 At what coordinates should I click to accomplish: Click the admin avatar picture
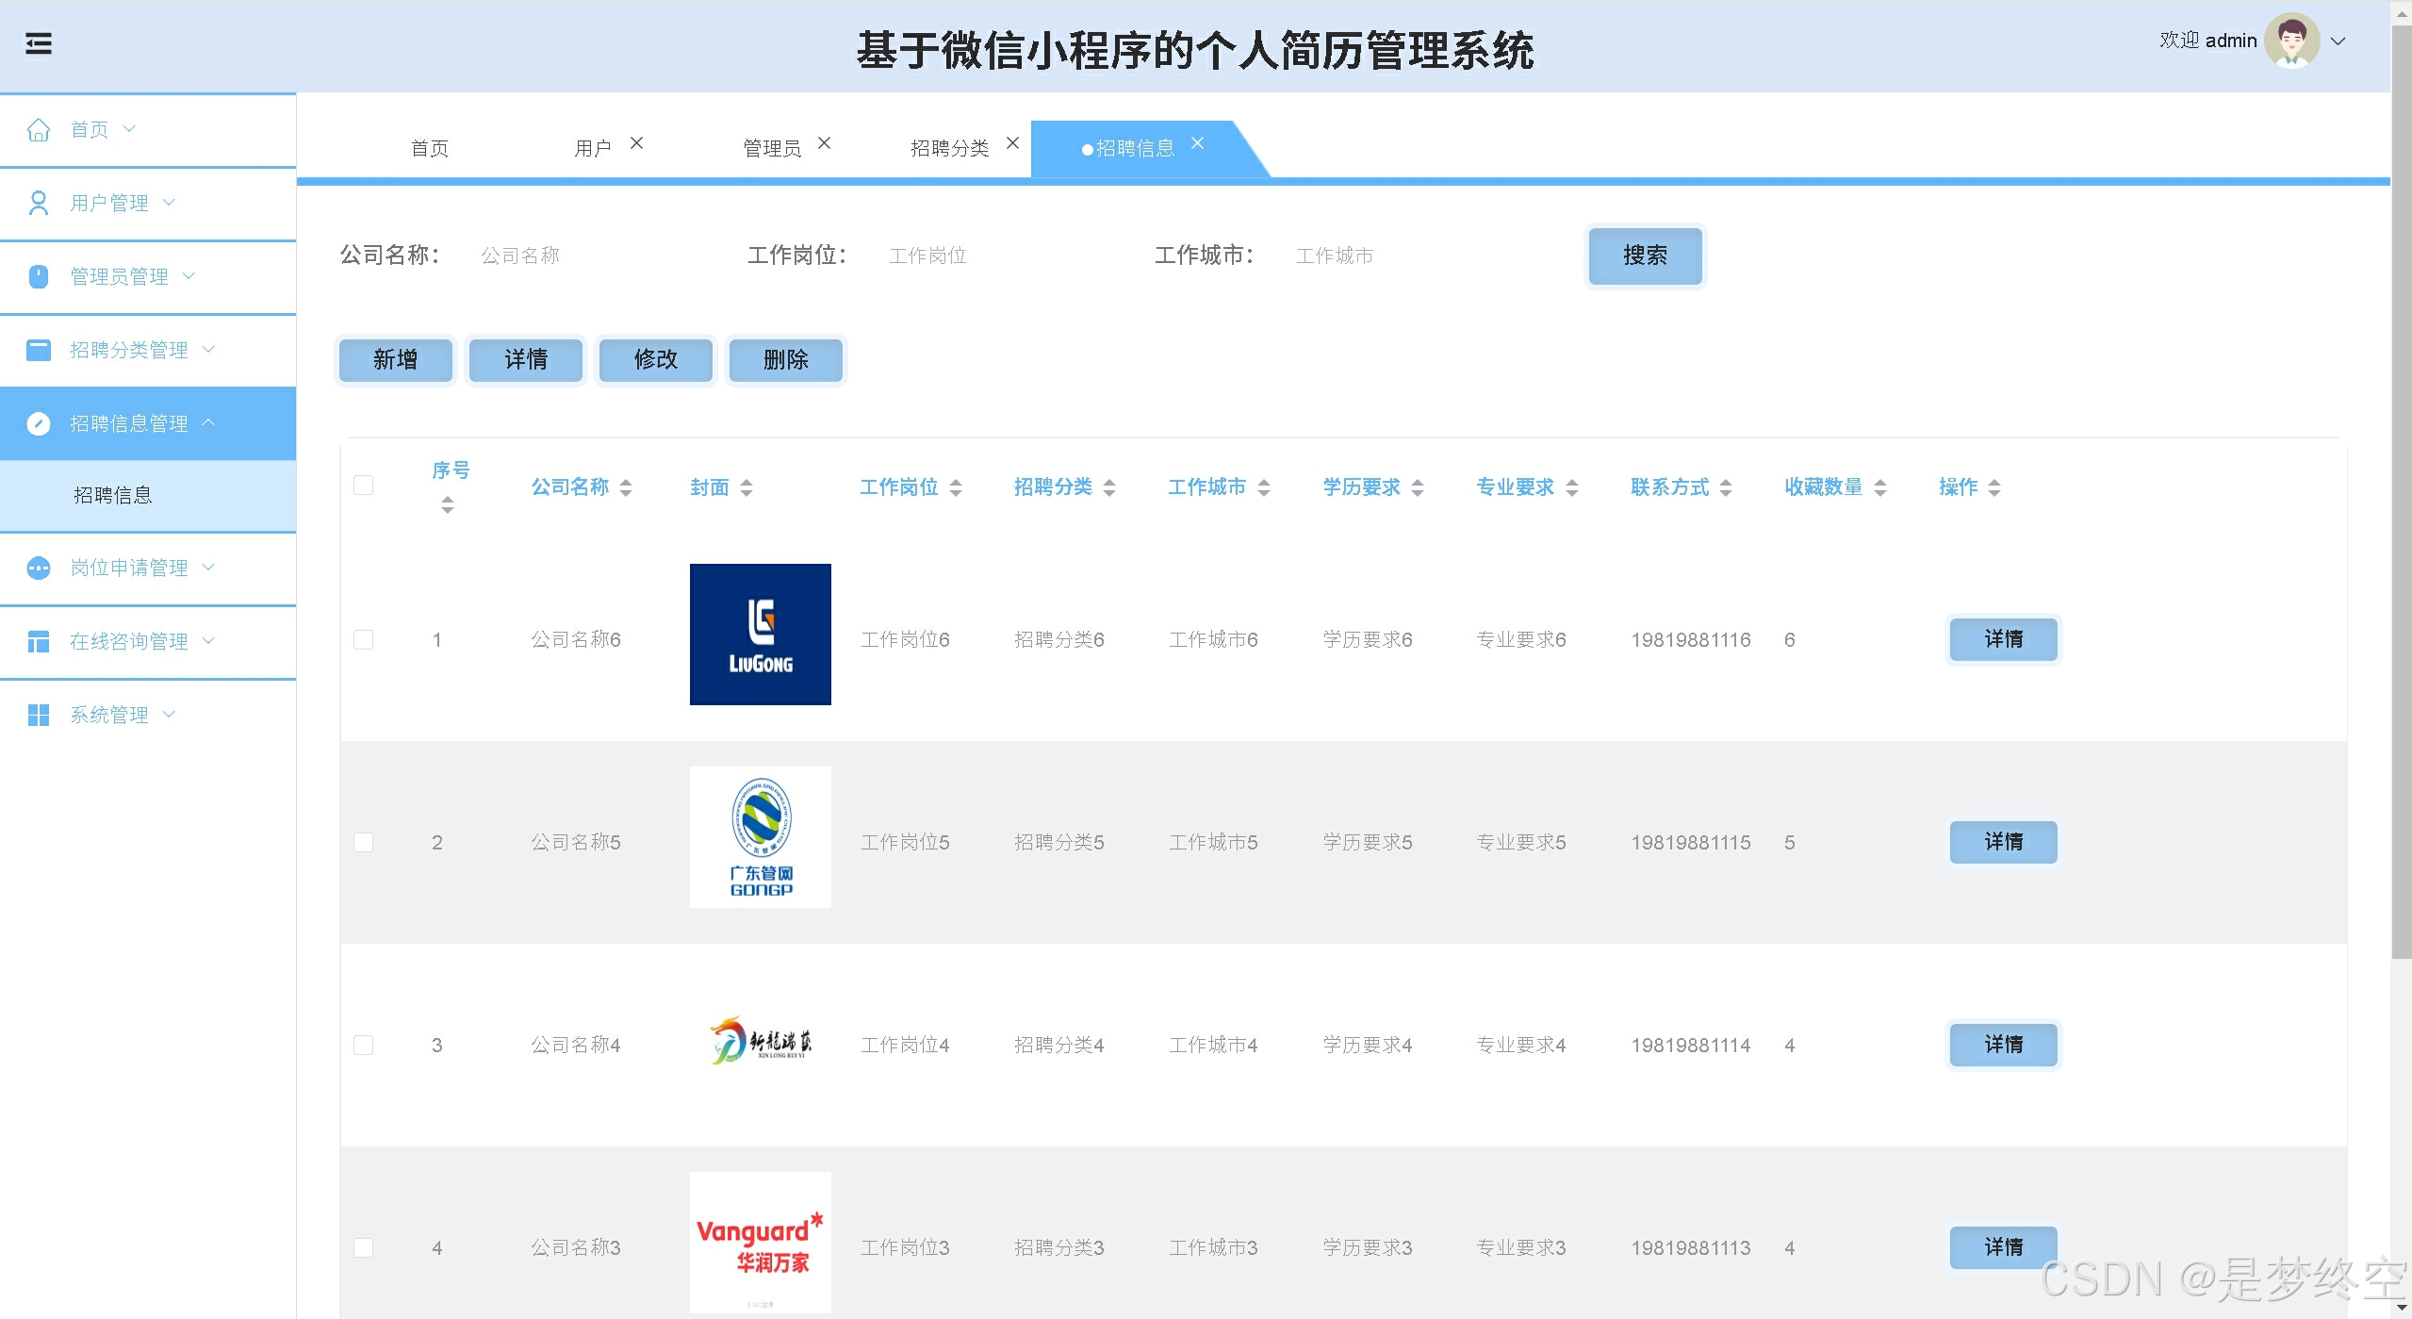[2290, 41]
